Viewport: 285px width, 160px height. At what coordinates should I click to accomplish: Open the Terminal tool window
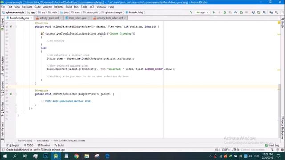(44, 145)
